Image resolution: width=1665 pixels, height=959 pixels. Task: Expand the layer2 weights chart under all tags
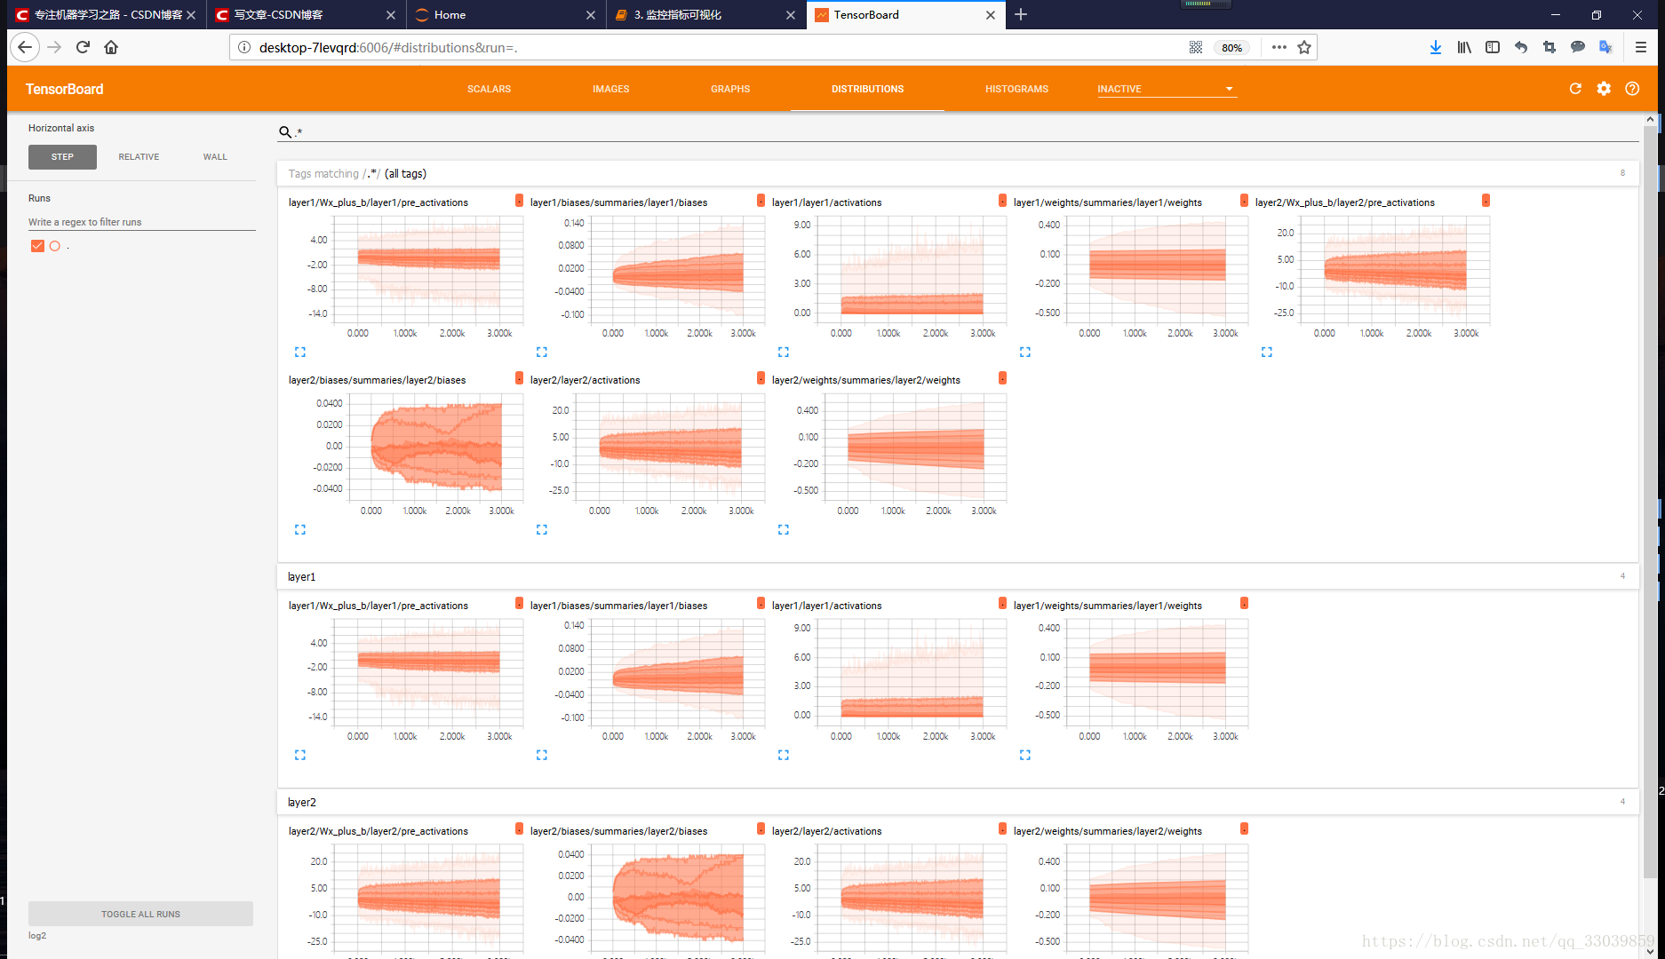(x=784, y=530)
